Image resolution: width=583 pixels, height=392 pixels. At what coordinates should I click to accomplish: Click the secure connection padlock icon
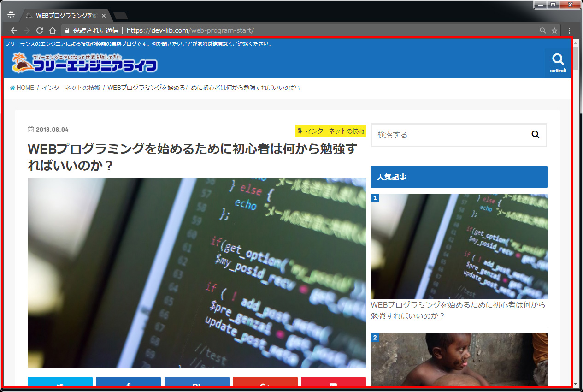point(67,30)
